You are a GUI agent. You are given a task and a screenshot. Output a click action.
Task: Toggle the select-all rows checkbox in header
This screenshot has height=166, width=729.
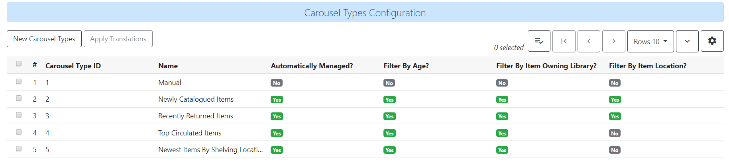tap(19, 64)
